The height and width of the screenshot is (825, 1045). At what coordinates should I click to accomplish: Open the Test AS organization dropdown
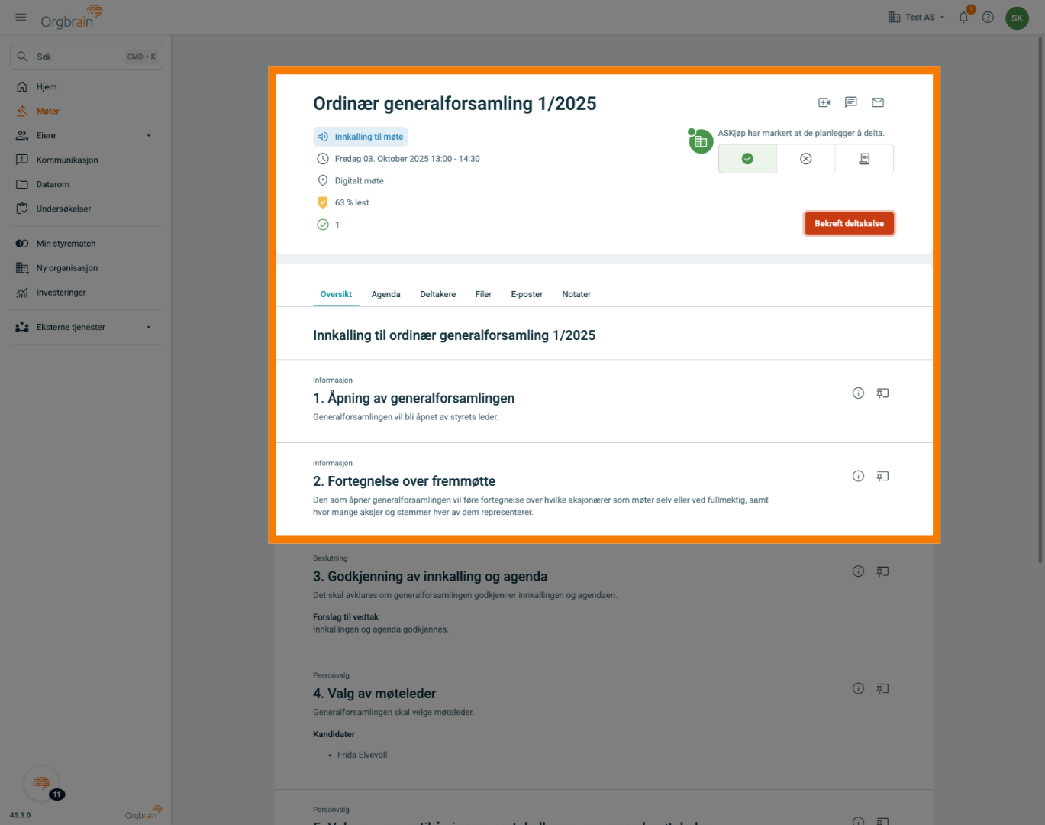[x=917, y=17]
